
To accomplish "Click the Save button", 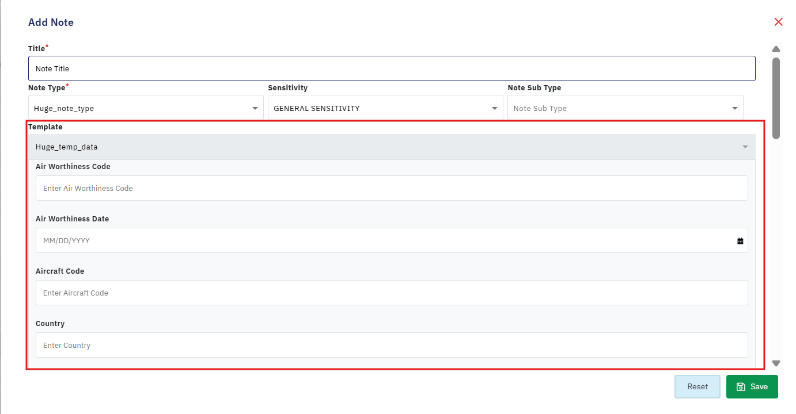I will [x=752, y=387].
